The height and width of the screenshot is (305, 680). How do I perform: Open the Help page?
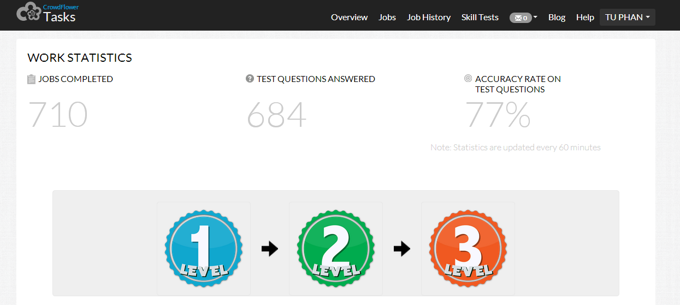click(x=585, y=17)
